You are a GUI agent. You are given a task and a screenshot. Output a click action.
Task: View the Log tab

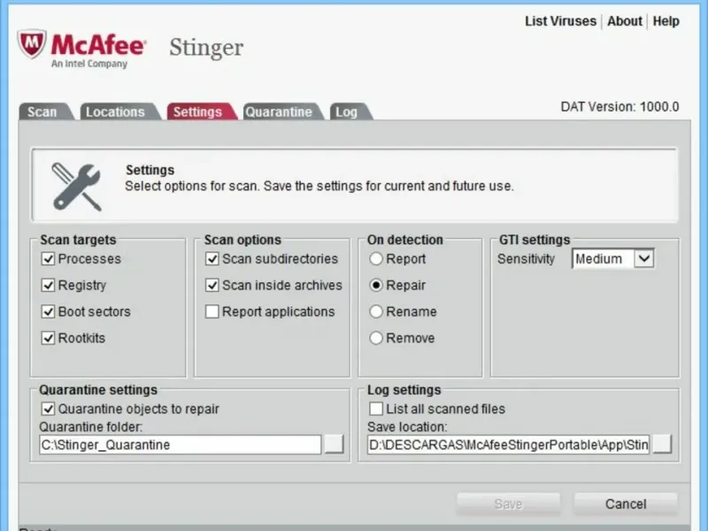tap(349, 112)
